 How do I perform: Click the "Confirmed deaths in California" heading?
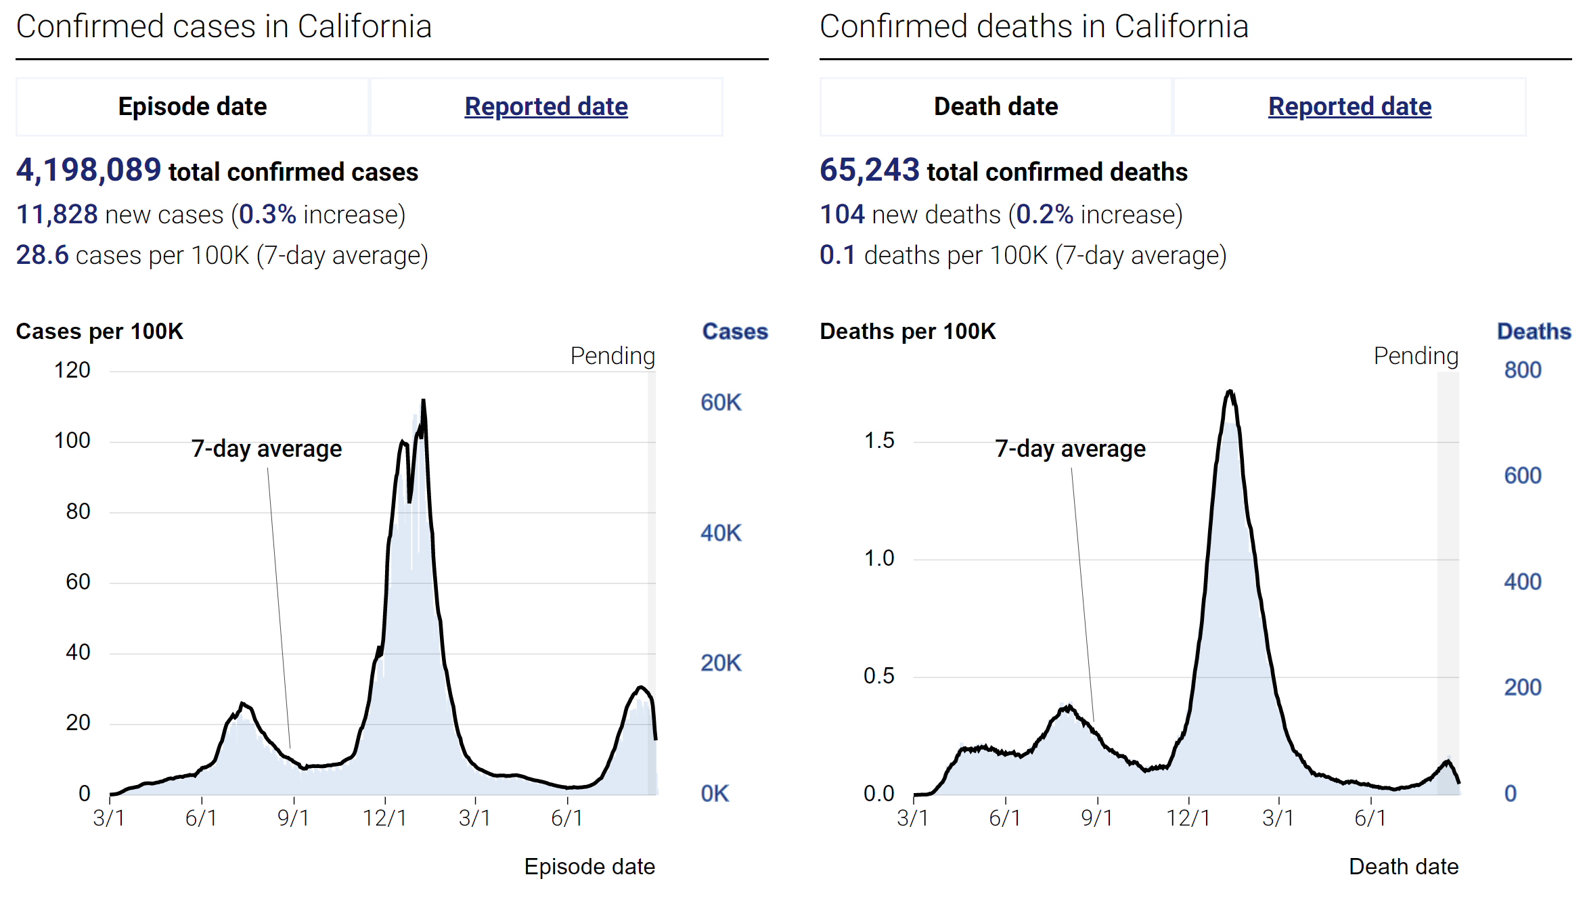(x=1033, y=27)
